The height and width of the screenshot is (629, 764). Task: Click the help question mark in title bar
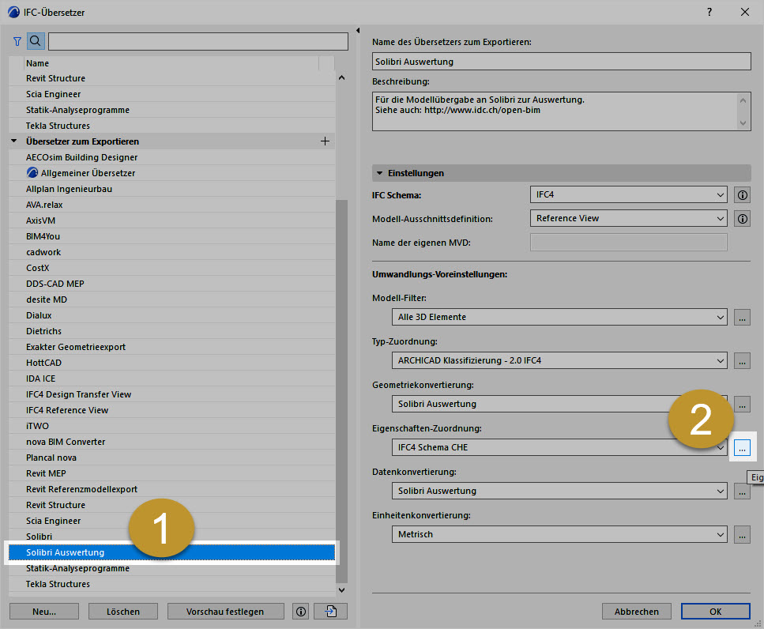(x=709, y=12)
